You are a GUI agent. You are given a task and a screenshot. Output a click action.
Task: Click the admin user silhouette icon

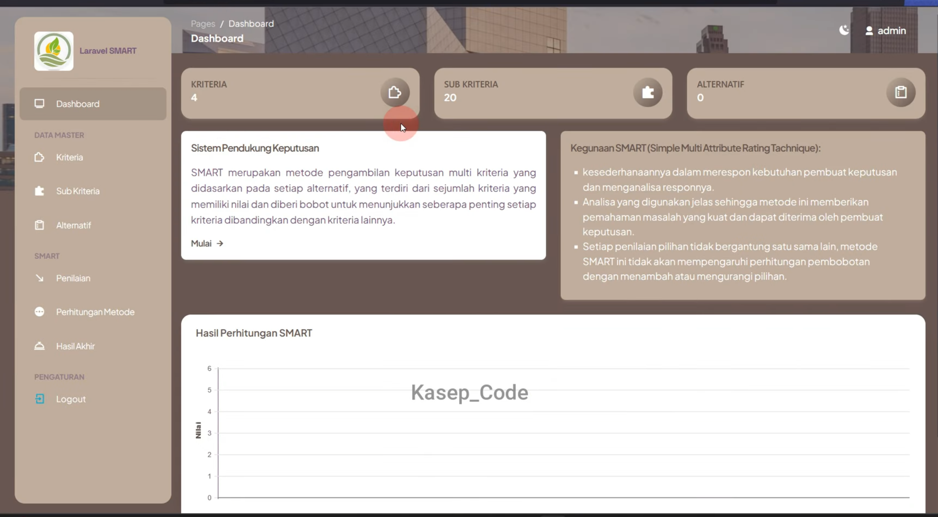[x=869, y=31]
